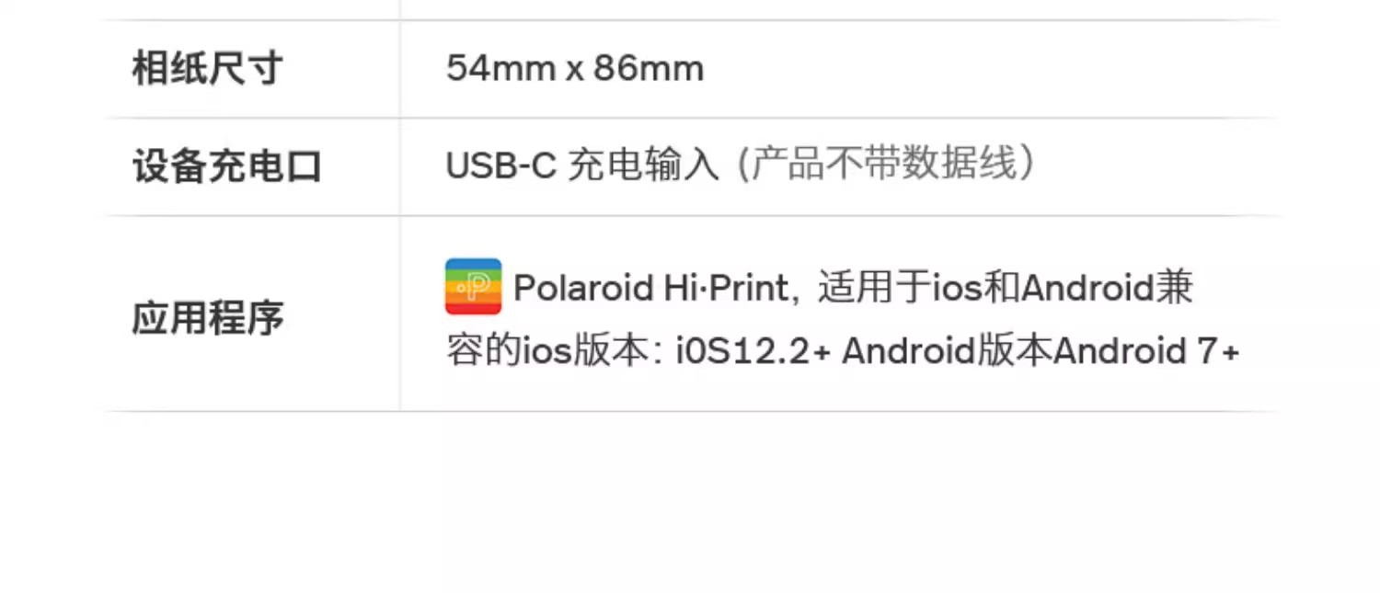Image resolution: width=1380 pixels, height=593 pixels.
Task: Click the USB-C text in charging row
Action: (500, 166)
